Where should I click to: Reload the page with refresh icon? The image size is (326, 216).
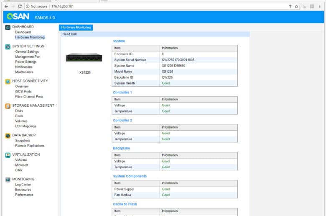click(x=20, y=6)
